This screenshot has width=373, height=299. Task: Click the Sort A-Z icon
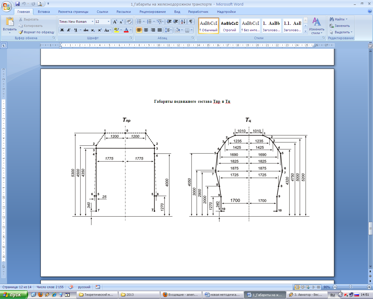point(183,22)
